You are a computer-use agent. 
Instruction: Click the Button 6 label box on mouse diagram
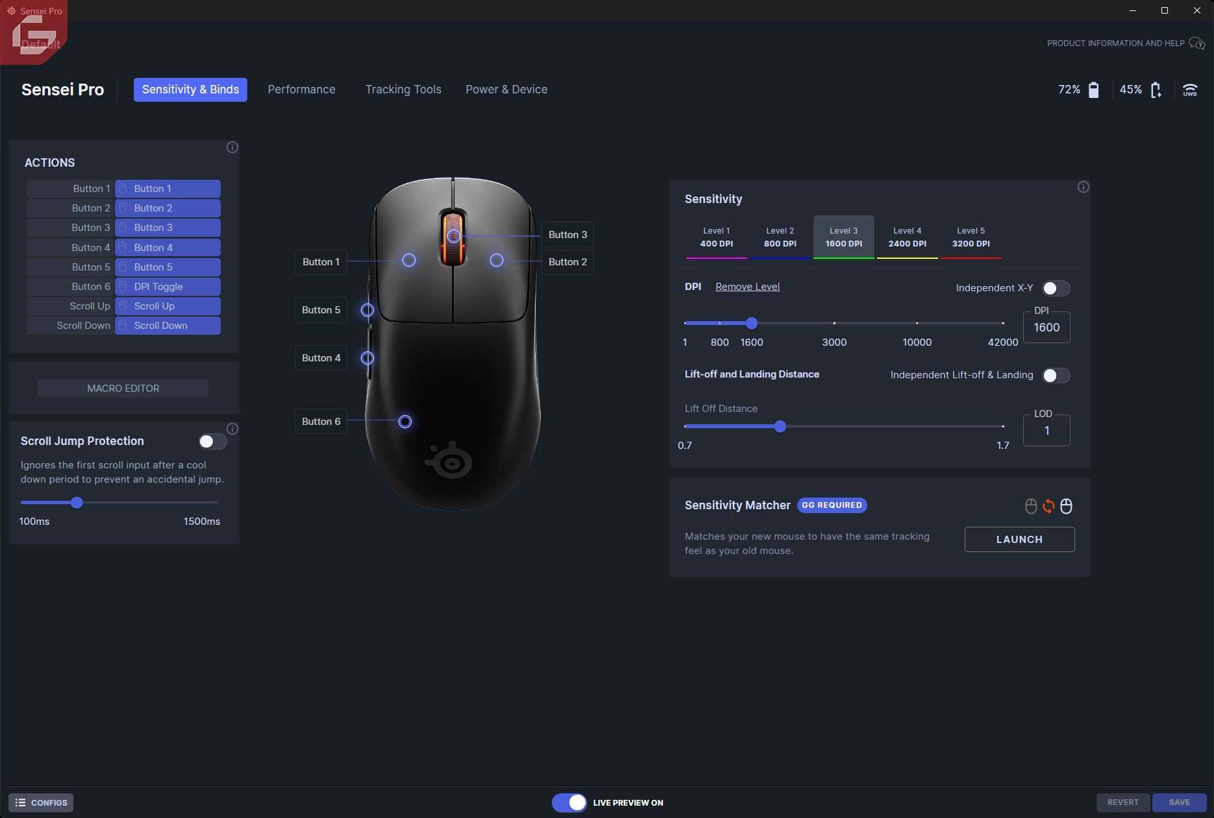click(321, 422)
